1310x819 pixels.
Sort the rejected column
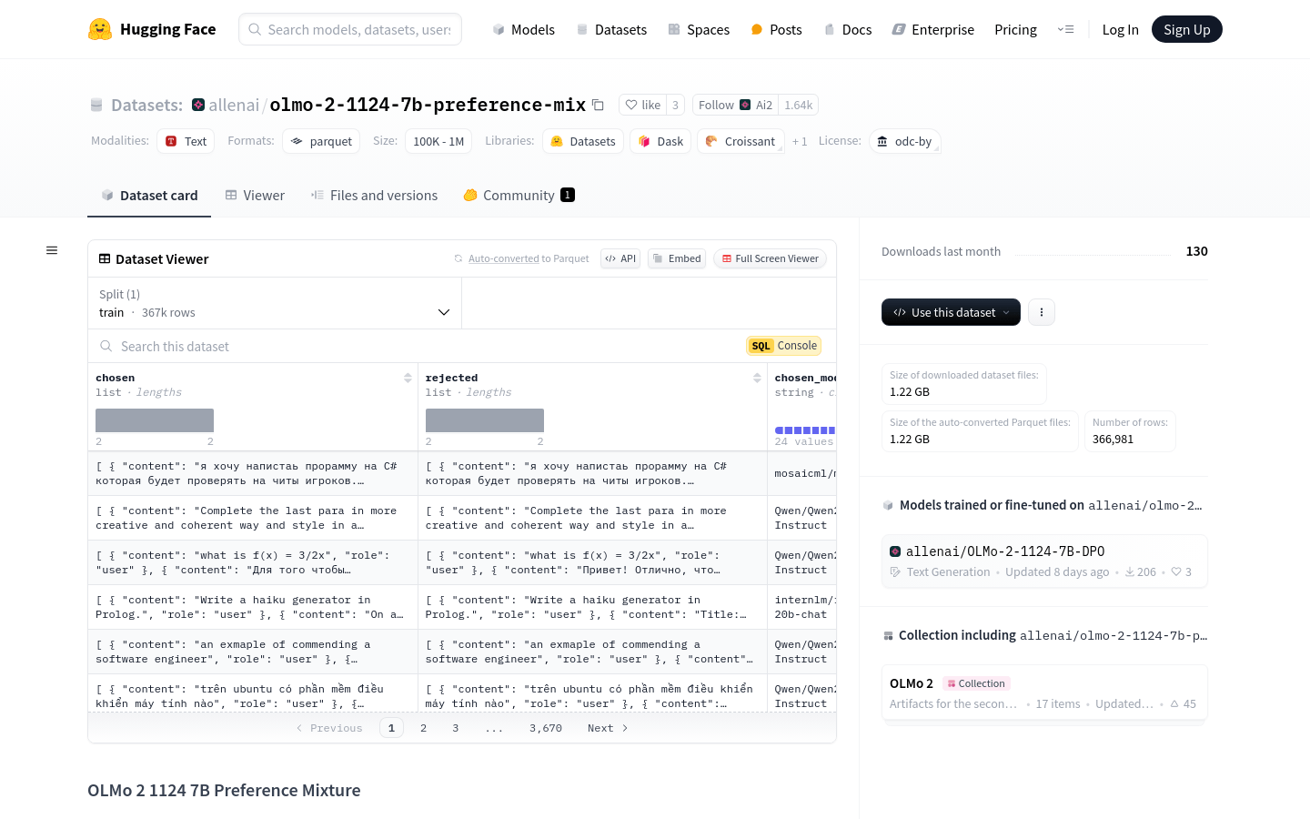[x=757, y=378]
